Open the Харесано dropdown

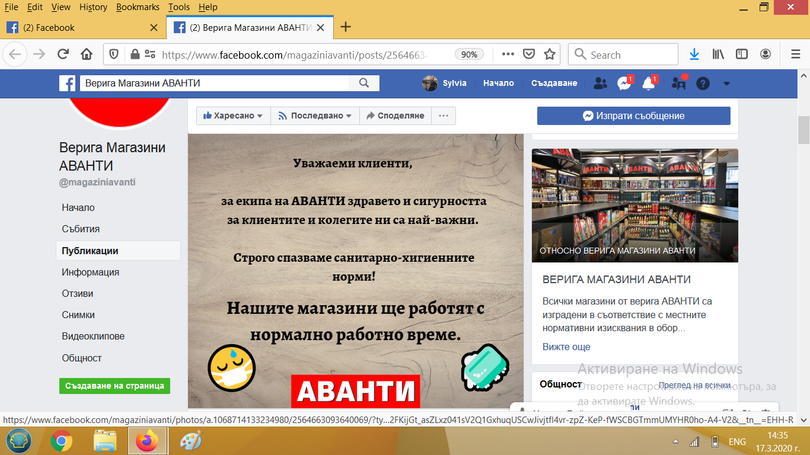(x=233, y=116)
